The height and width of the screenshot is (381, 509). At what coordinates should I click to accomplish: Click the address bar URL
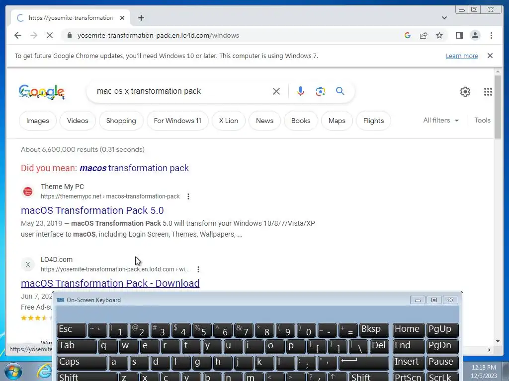(x=158, y=35)
